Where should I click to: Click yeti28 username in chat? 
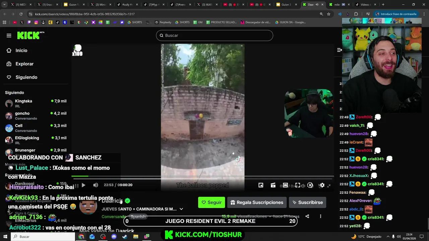click(355, 226)
